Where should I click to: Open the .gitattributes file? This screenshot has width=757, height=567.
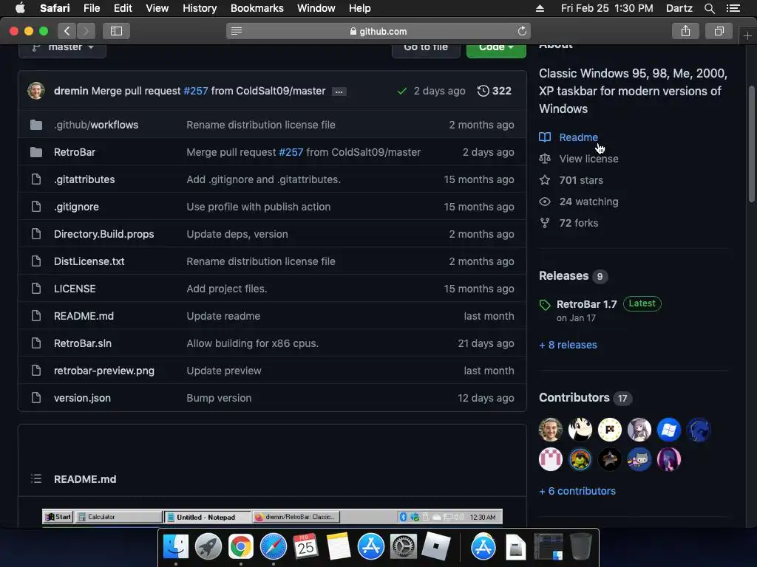[84, 179]
